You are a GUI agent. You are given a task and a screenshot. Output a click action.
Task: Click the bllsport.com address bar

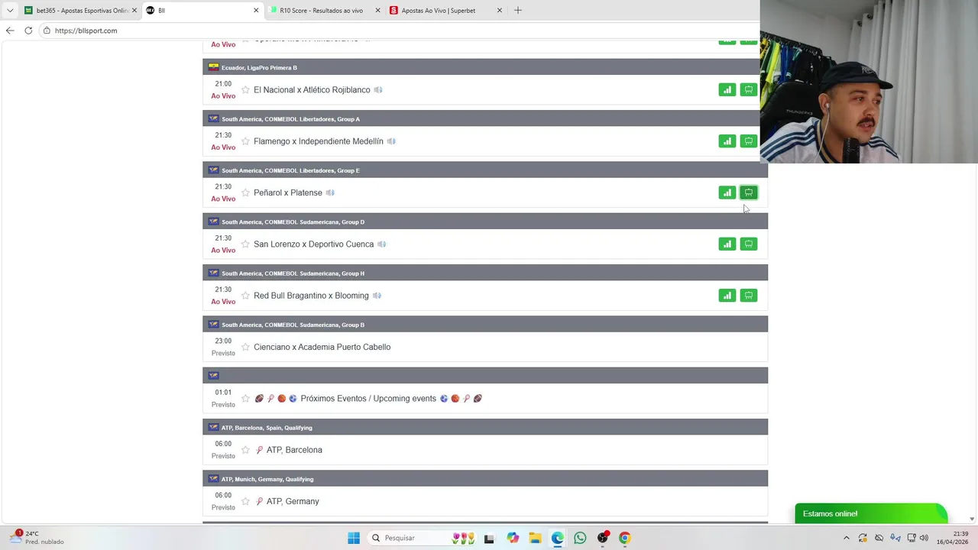coord(397,31)
